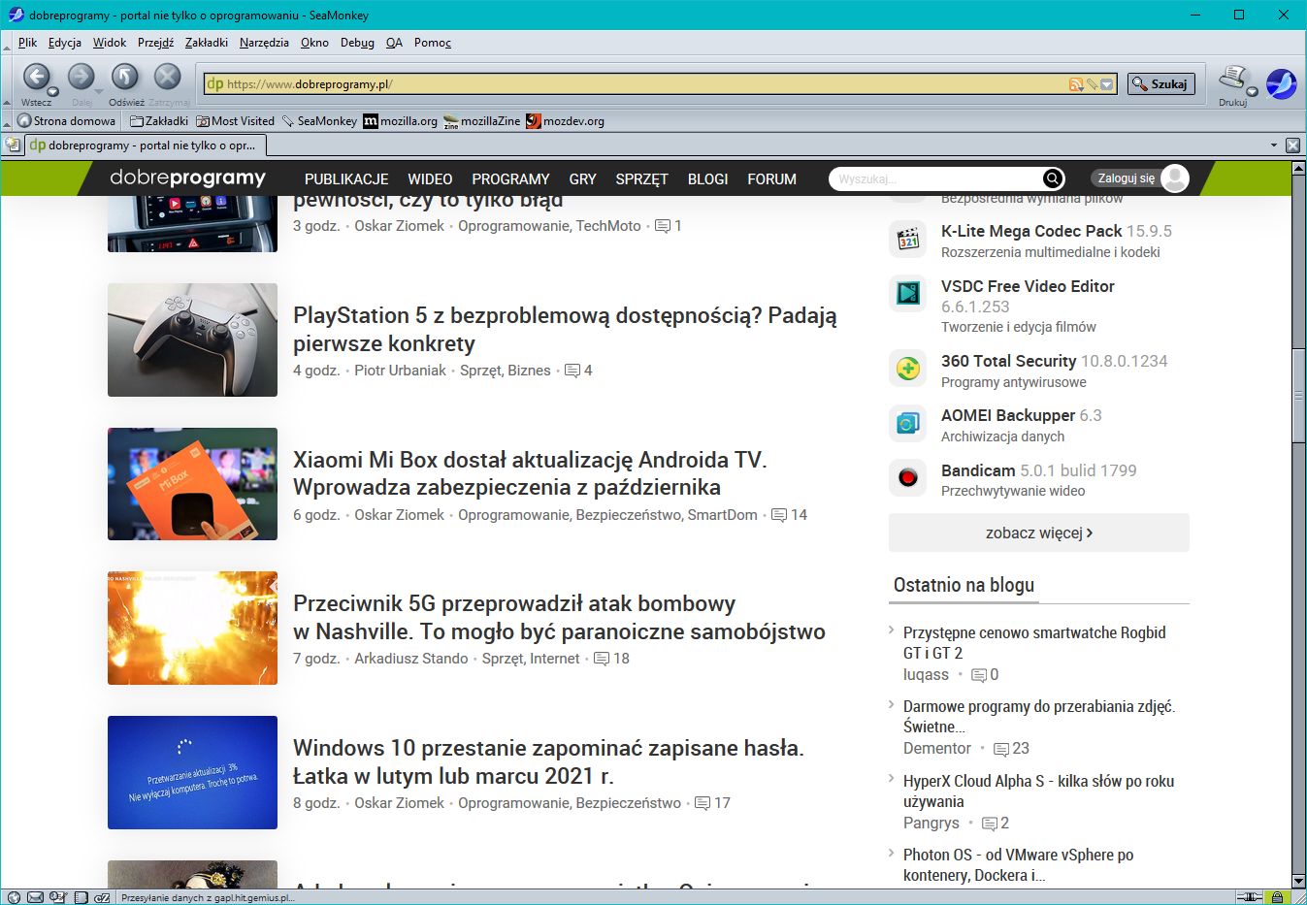Open the AOMEI Backupper icon
The width and height of the screenshot is (1307, 905).
(x=908, y=423)
